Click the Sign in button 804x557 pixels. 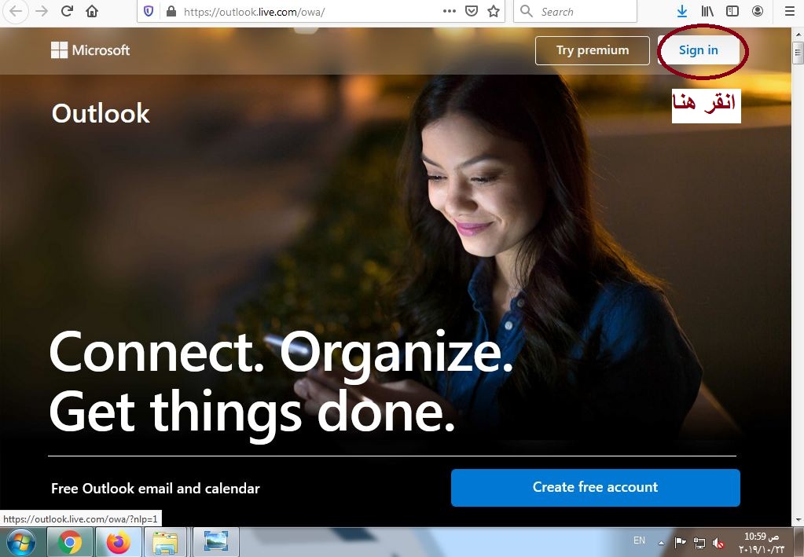click(x=698, y=50)
